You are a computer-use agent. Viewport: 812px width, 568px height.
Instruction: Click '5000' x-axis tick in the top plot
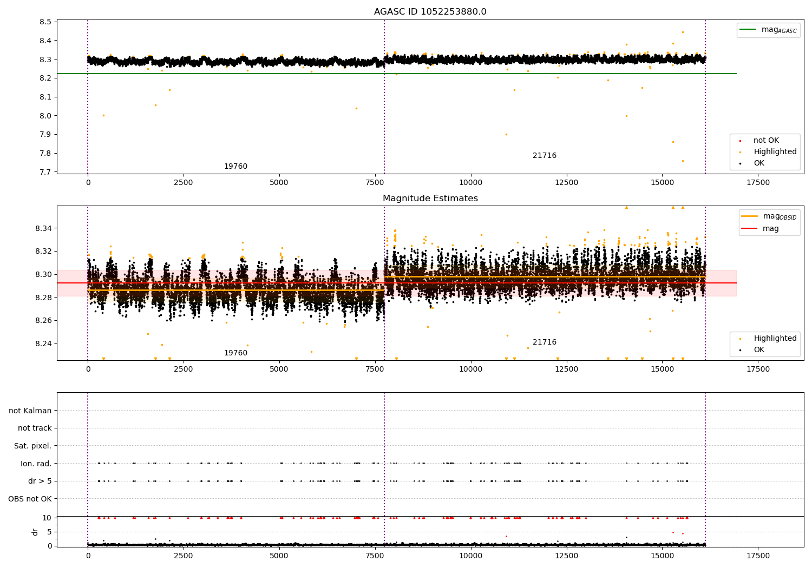point(279,183)
